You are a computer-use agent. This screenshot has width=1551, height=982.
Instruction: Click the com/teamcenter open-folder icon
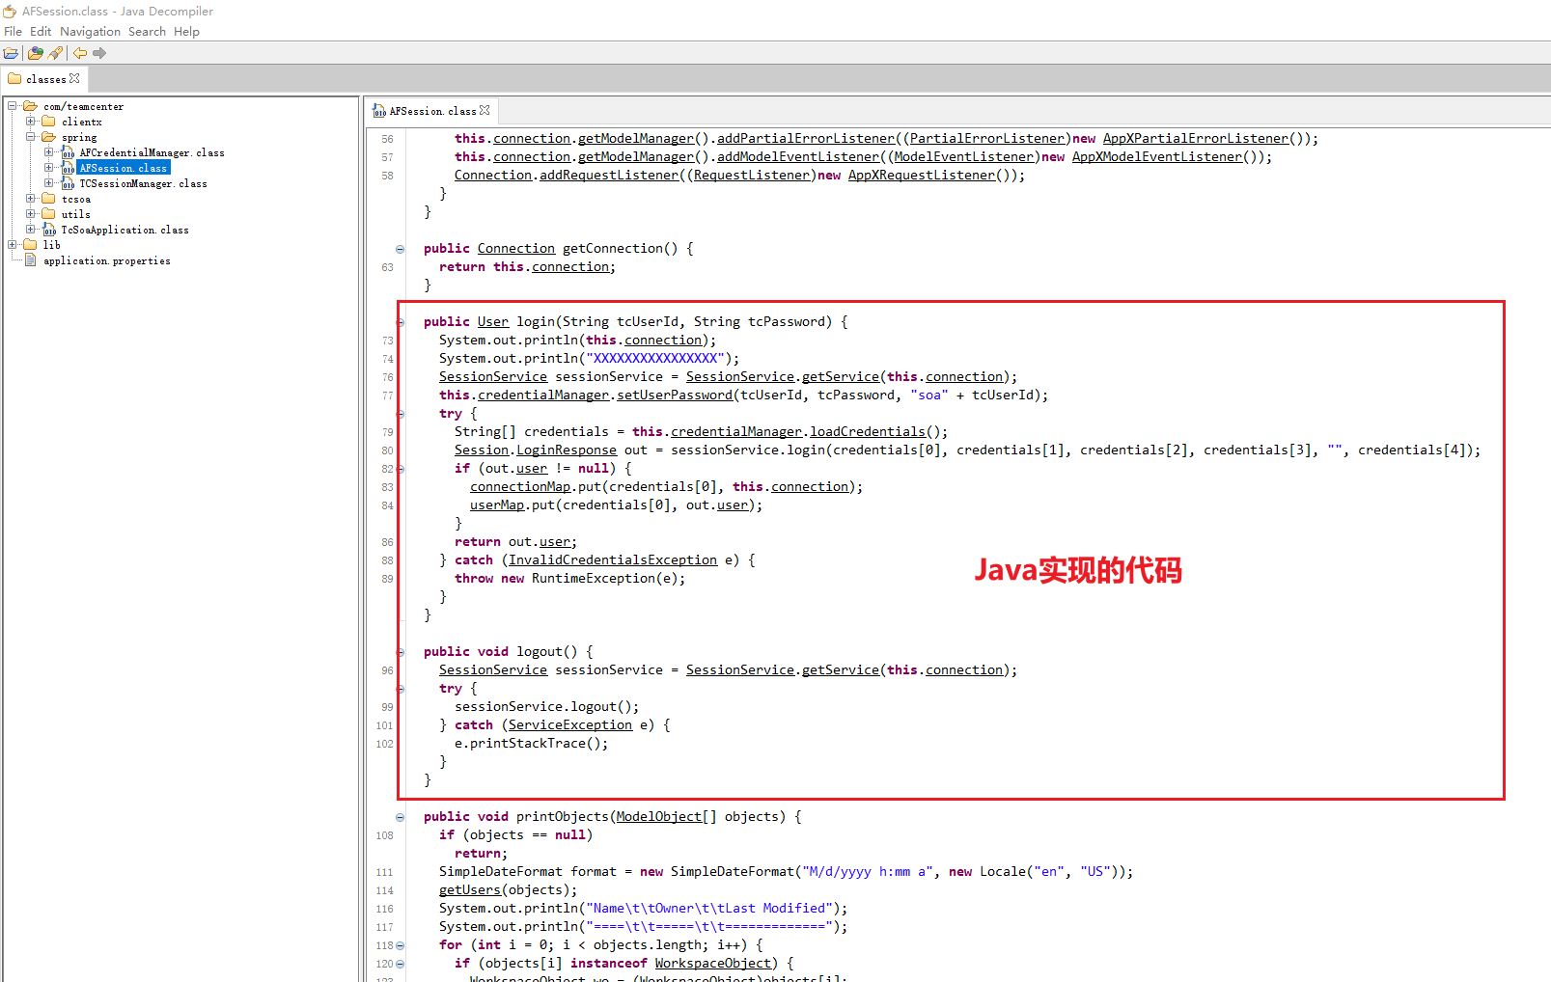click(x=31, y=106)
